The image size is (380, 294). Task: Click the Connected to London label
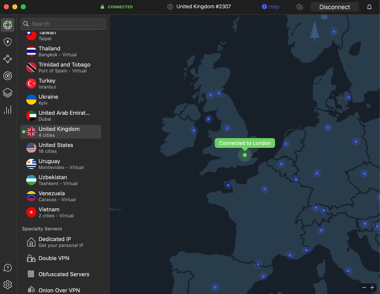click(245, 143)
